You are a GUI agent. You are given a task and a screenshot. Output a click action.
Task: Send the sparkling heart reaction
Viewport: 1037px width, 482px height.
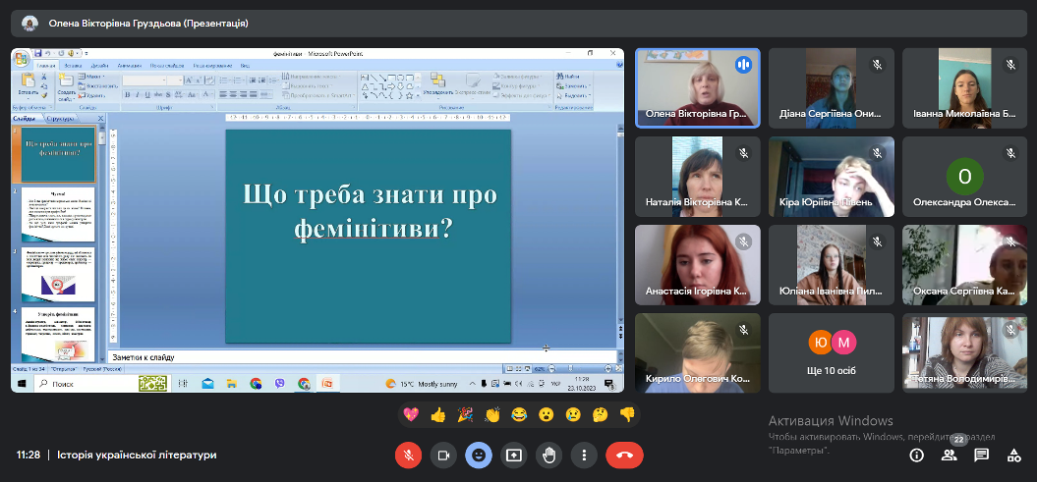[411, 414]
